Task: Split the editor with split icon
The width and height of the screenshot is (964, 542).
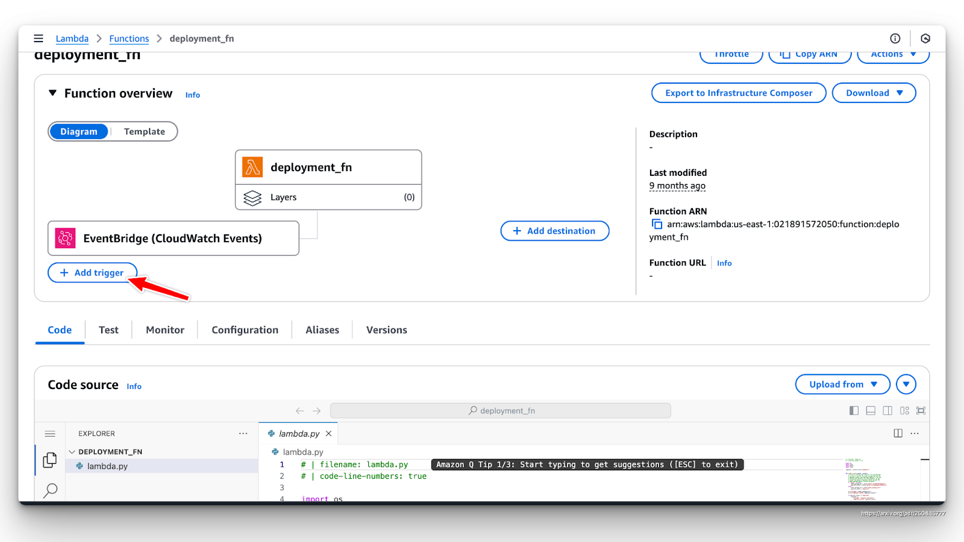Action: tap(898, 434)
